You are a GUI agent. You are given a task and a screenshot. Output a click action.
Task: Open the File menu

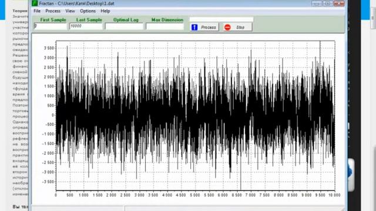(x=37, y=11)
